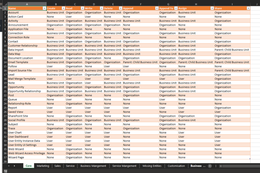The width and height of the screenshot is (260, 173).
Task: Open the Customisation sheet tab
Action: [x=176, y=166]
